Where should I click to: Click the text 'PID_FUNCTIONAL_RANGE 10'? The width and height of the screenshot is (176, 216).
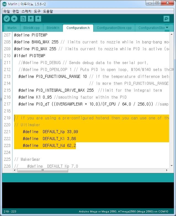click(61, 77)
